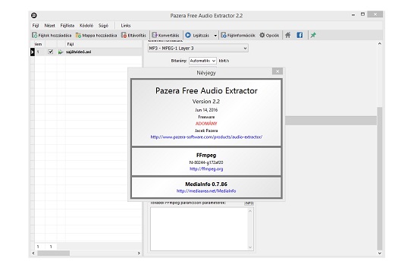Image resolution: width=417 pixels, height=274 pixels.
Task: Maximize the Pazera Free Audio Extractor window
Action: 362,14
